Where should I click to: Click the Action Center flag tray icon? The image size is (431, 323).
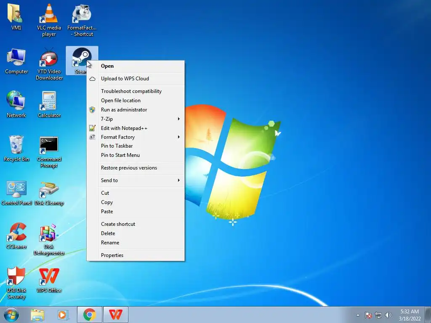pyautogui.click(x=368, y=315)
